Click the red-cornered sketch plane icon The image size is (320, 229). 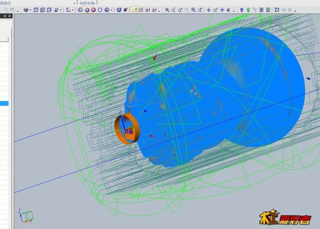tap(68, 10)
